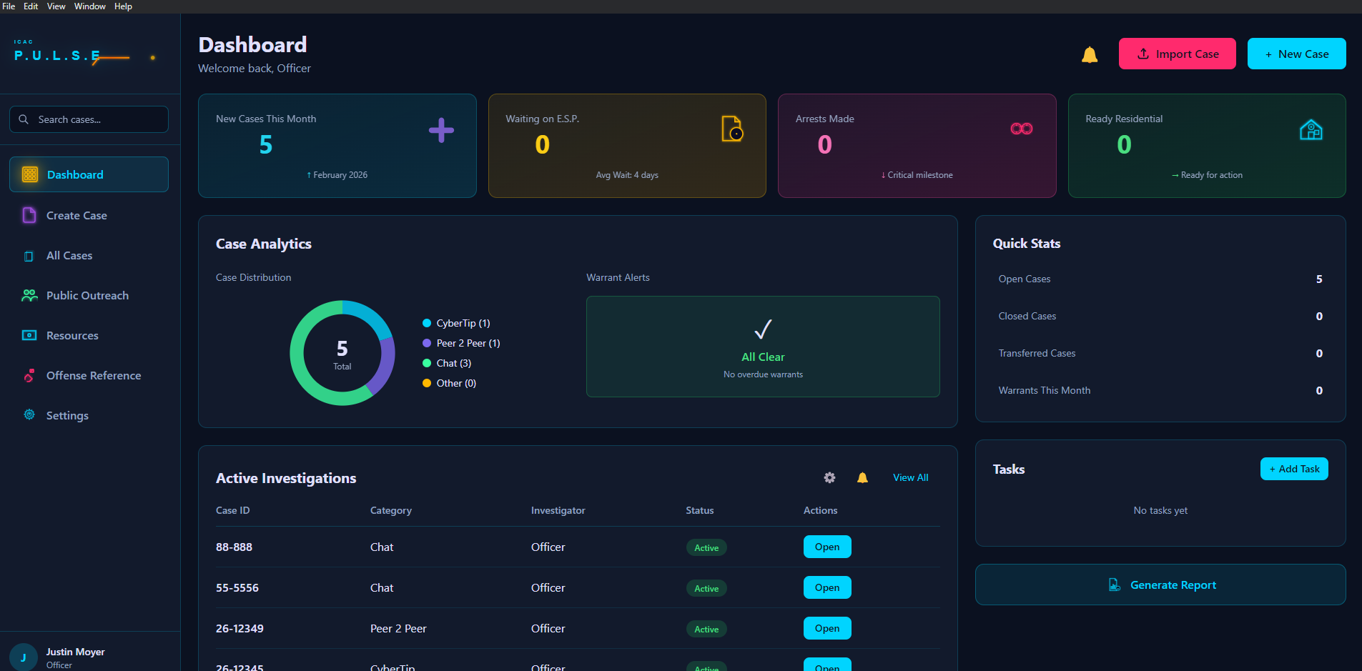Click the document icon on Waiting on E.S.P. card
The image size is (1362, 671).
[x=732, y=129]
